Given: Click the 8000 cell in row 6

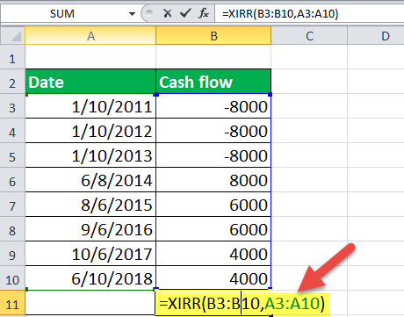Looking at the screenshot, I should point(213,180).
